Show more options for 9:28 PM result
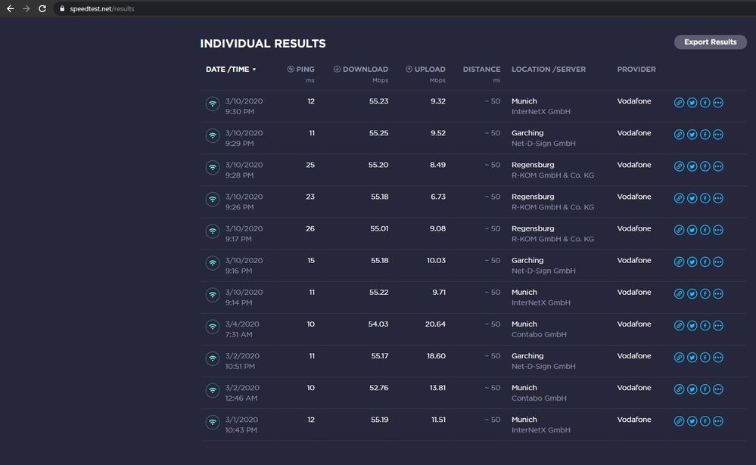The width and height of the screenshot is (756, 465). [718, 166]
